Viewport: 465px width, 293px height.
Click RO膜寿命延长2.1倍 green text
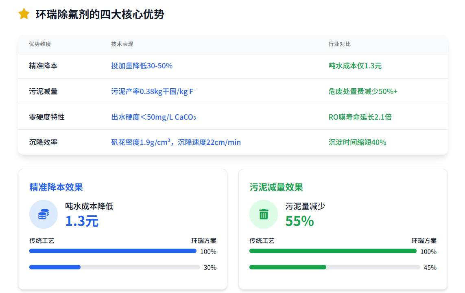(x=360, y=117)
